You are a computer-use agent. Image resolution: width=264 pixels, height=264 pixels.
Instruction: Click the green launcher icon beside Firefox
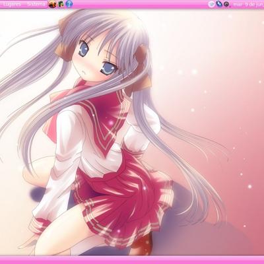pyautogui.click(x=61, y=4)
